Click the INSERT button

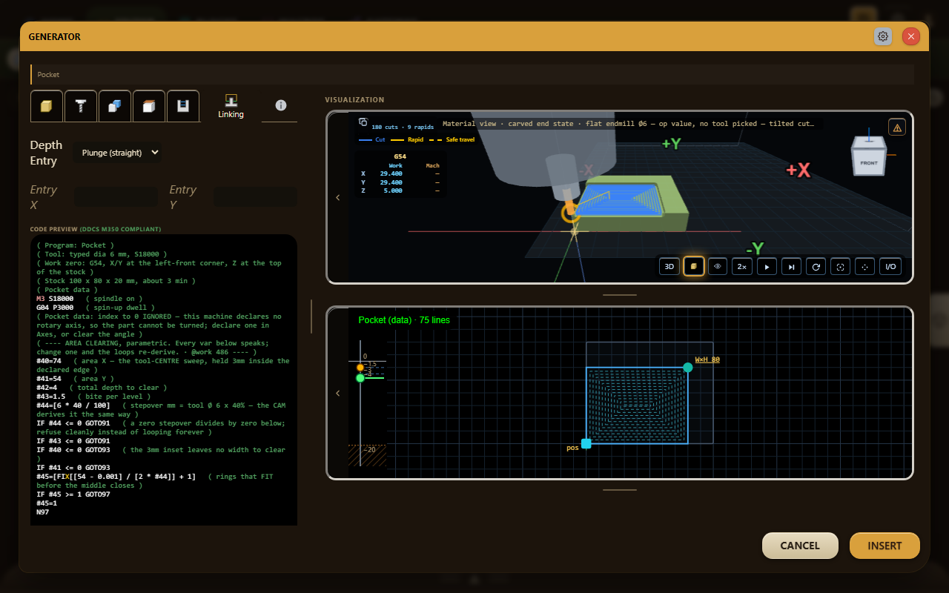[x=884, y=546]
